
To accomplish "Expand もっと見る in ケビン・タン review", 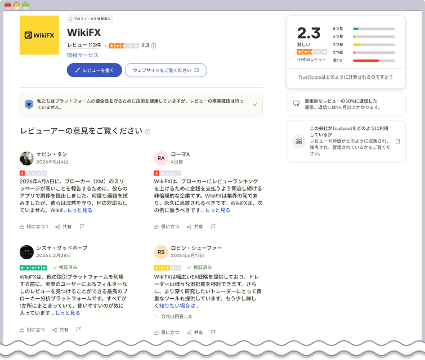I will pyautogui.click(x=79, y=210).
